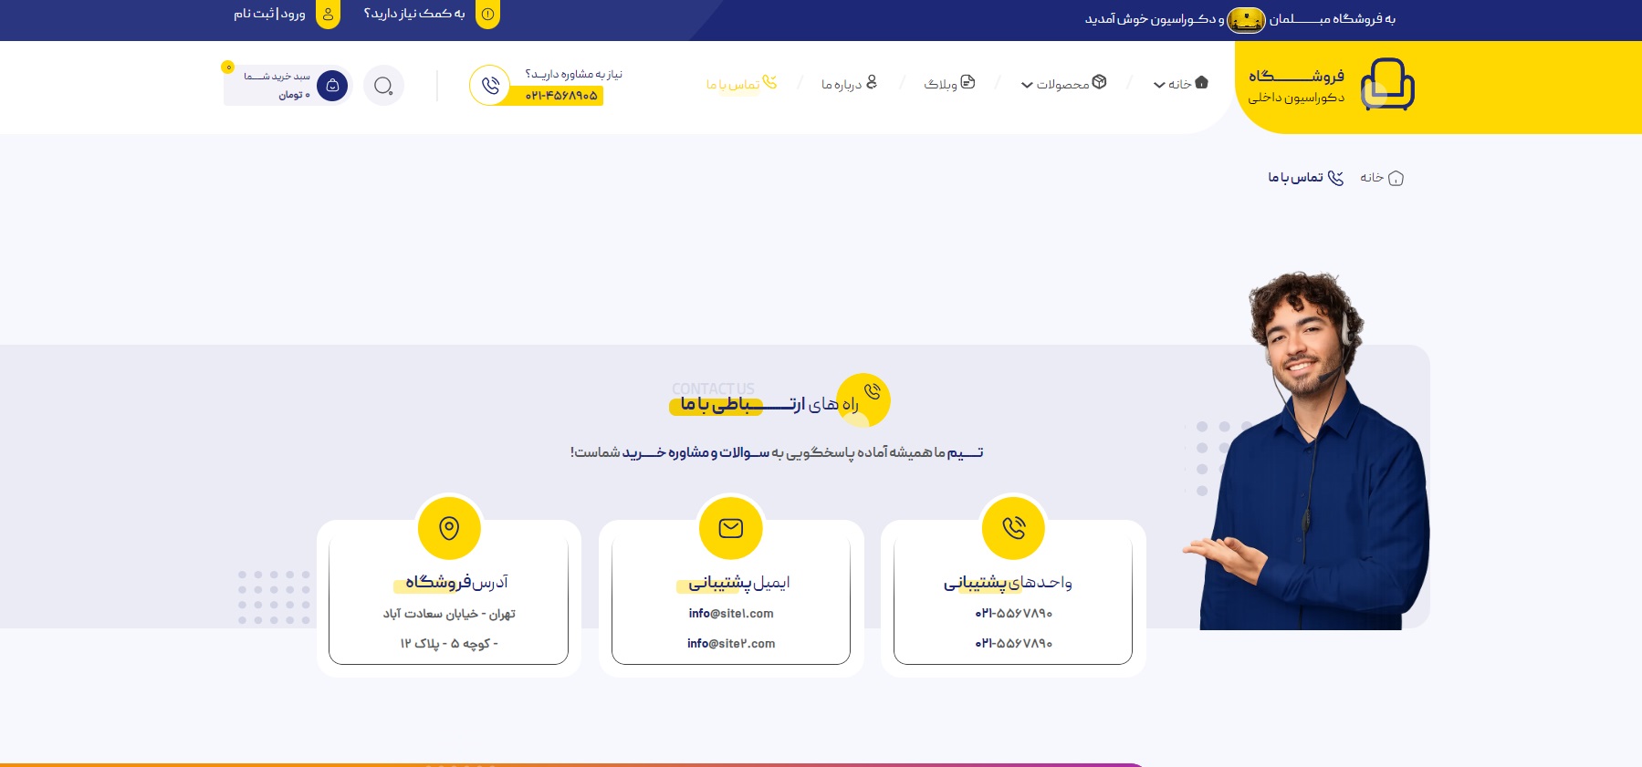Click the yellow support phone icon
The height and width of the screenshot is (767, 1642).
coord(1013,528)
